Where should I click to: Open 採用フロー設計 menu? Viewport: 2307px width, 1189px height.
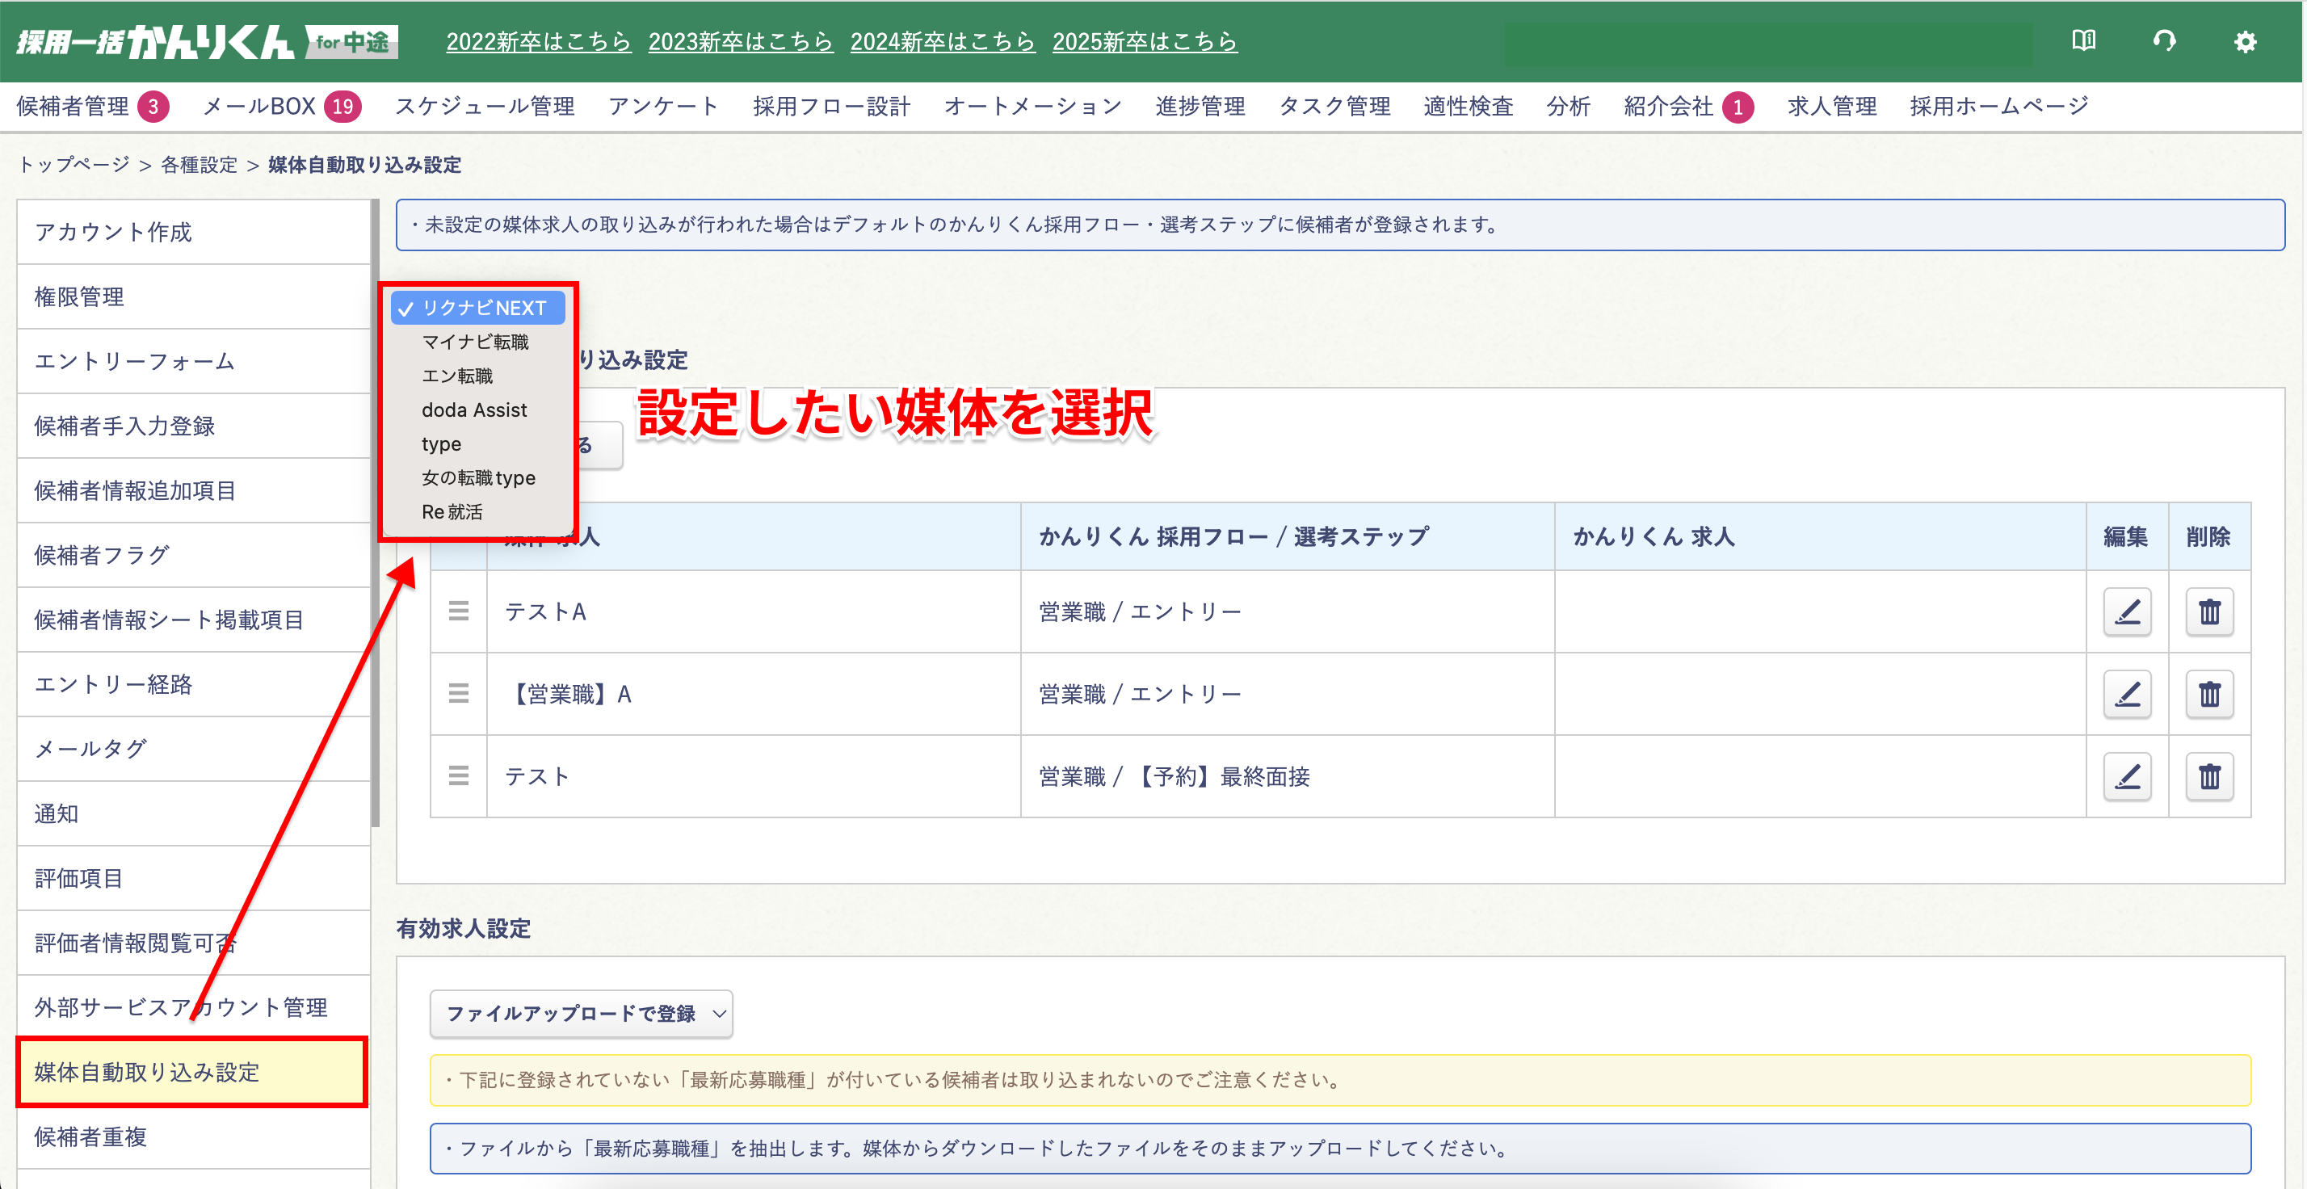pos(831,107)
